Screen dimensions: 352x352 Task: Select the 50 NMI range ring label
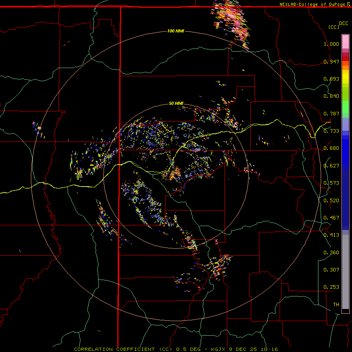pyautogui.click(x=176, y=103)
